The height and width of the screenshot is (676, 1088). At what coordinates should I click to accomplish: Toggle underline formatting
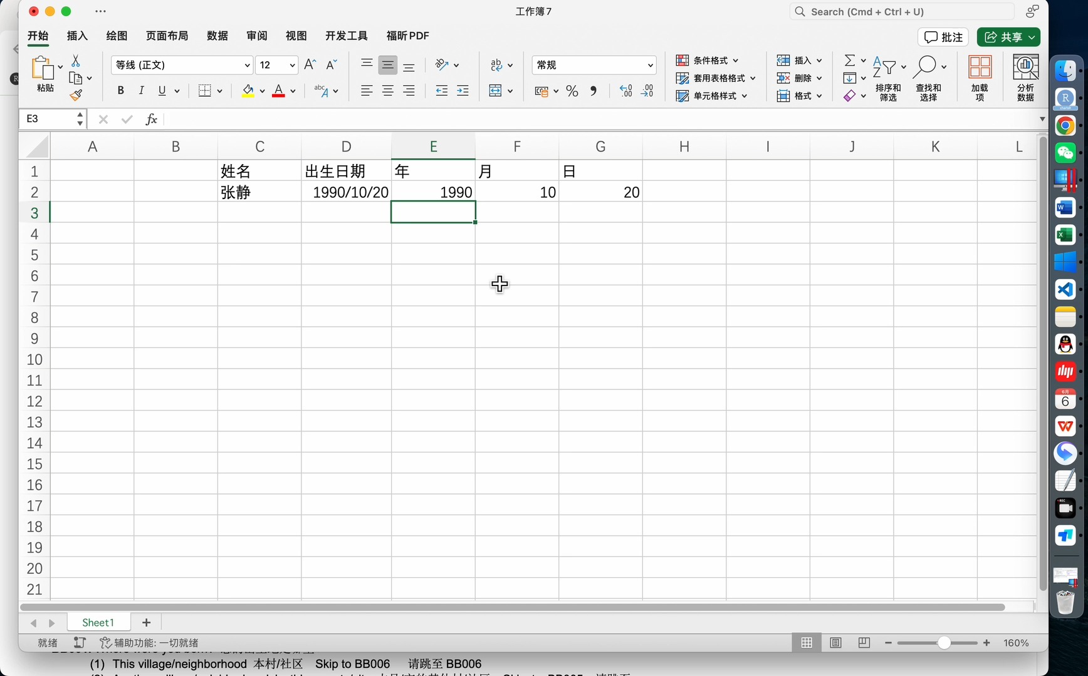(162, 91)
